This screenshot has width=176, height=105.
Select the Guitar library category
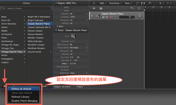tap(13, 27)
